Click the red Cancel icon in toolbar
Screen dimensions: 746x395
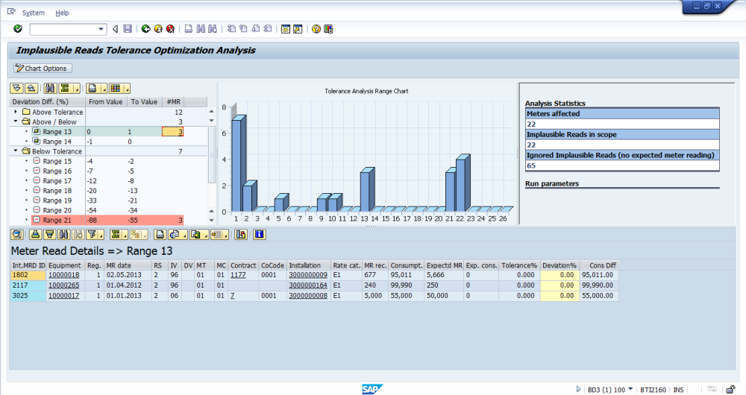pyautogui.click(x=171, y=29)
